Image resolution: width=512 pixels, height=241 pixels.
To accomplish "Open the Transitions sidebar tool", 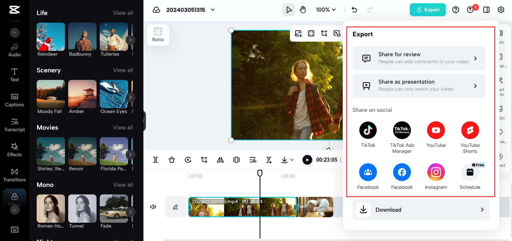I will (x=14, y=175).
